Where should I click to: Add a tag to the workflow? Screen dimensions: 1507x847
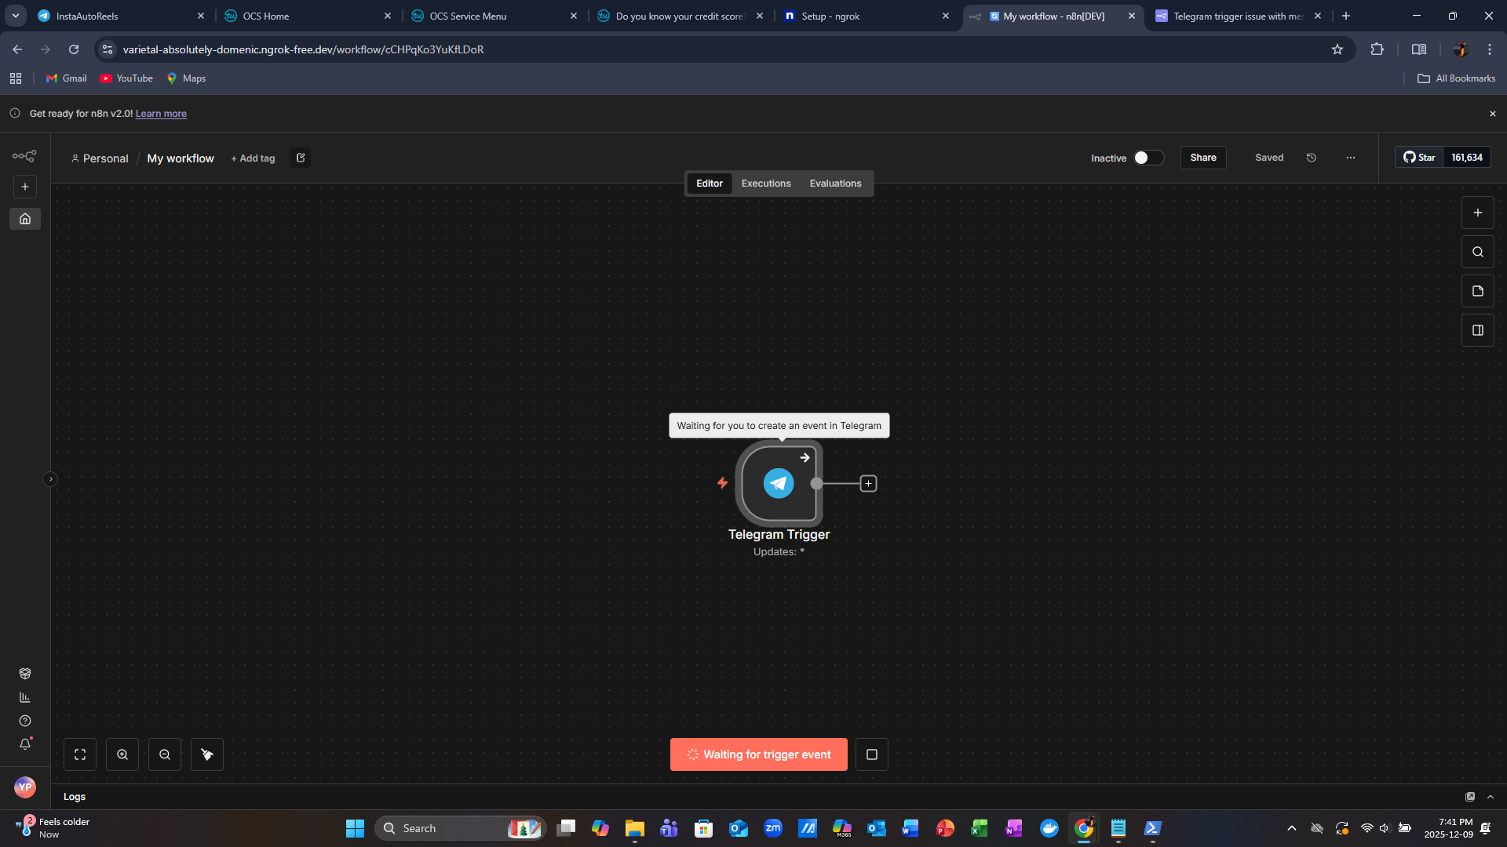(252, 158)
